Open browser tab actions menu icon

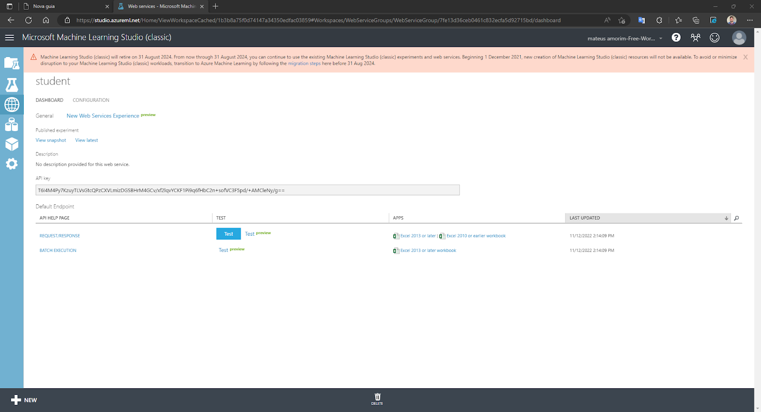tap(9, 6)
